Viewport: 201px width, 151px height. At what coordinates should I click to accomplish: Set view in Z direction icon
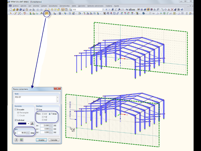tap(128, 13)
